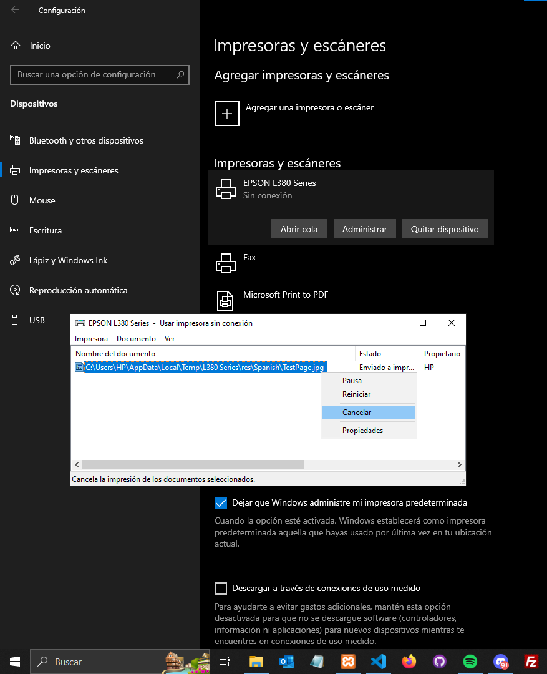Click Enviado a impr... status cell
Viewport: 547px width, 674px height.
pos(387,368)
